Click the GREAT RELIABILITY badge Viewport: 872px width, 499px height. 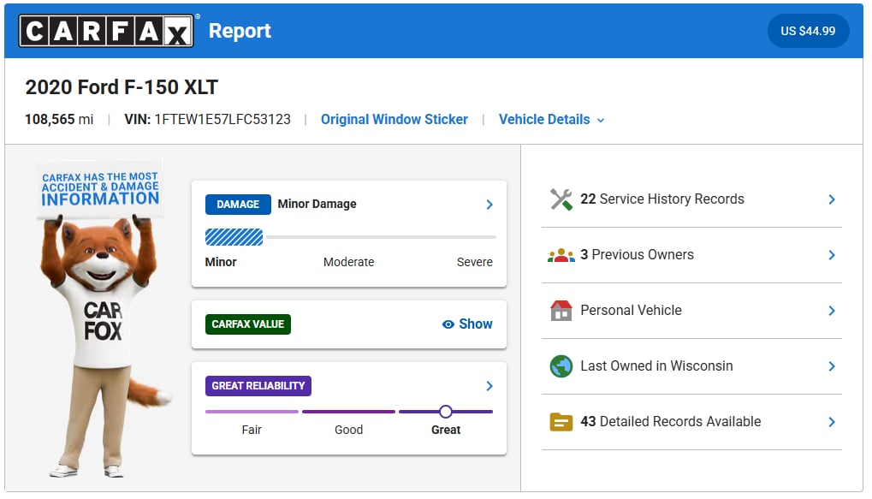tap(258, 386)
